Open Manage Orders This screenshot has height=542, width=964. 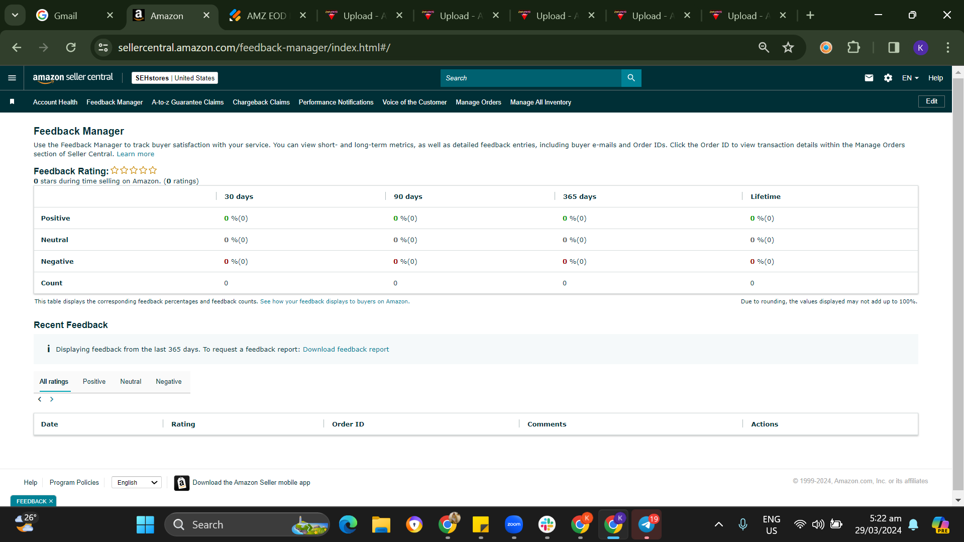pos(478,102)
